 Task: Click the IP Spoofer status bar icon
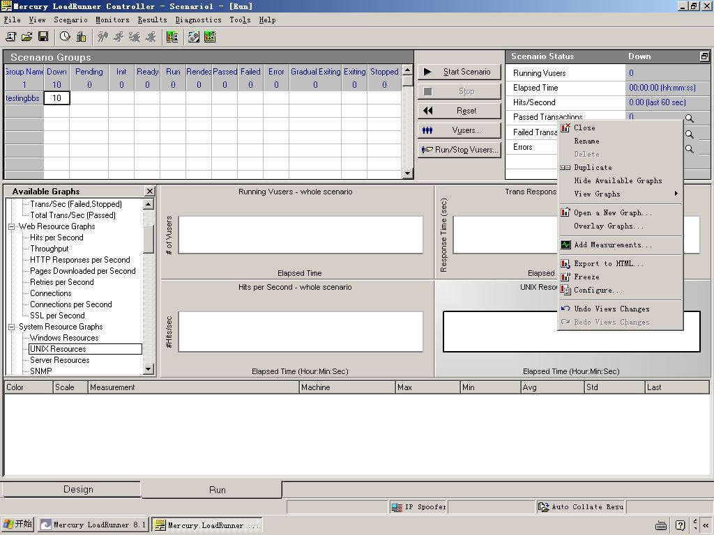397,507
